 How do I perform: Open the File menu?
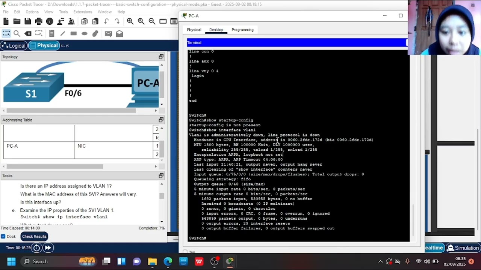(6, 12)
